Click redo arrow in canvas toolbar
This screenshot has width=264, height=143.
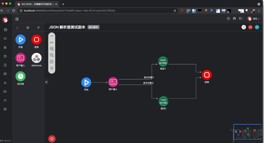52,36
